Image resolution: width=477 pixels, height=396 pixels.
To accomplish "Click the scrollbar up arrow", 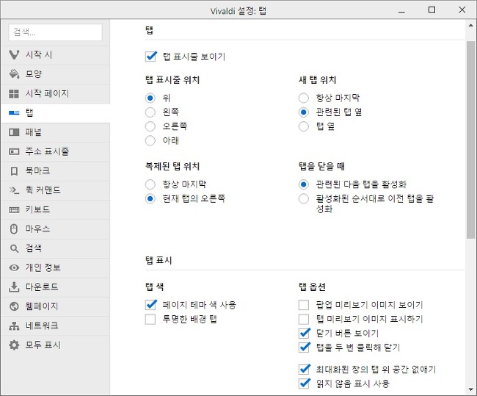I will pyautogui.click(x=470, y=26).
